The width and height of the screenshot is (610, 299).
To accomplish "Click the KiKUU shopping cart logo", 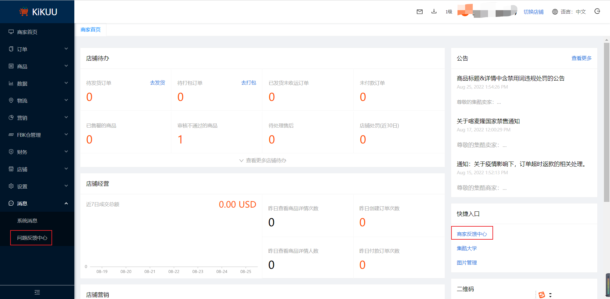I will click(24, 12).
